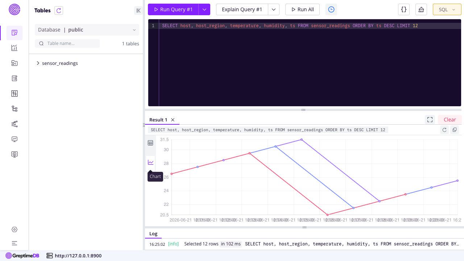Click the query text below Result 1 tab

[x=268, y=130]
